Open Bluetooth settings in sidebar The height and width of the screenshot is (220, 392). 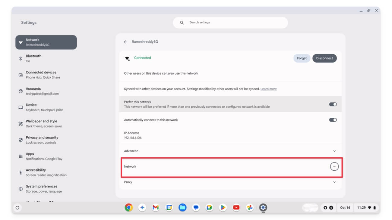click(x=46, y=58)
